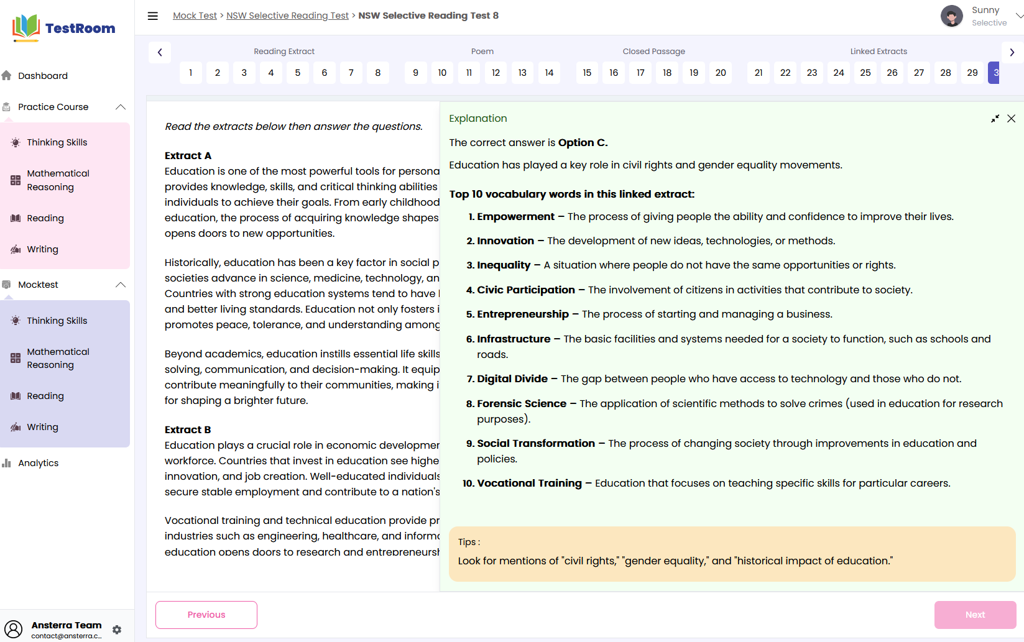This screenshot has height=642, width=1024.
Task: Select Mathematical Reasoning under Practice Course
Action: 58,180
